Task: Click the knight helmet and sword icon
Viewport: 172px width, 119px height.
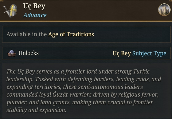Action: click(x=10, y=11)
